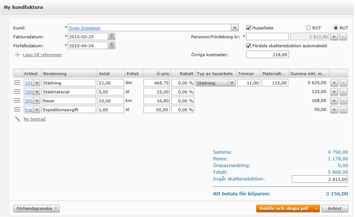355x217 pixels.
Task: Open the Fakturadatum calendar picker
Action: coord(111,36)
